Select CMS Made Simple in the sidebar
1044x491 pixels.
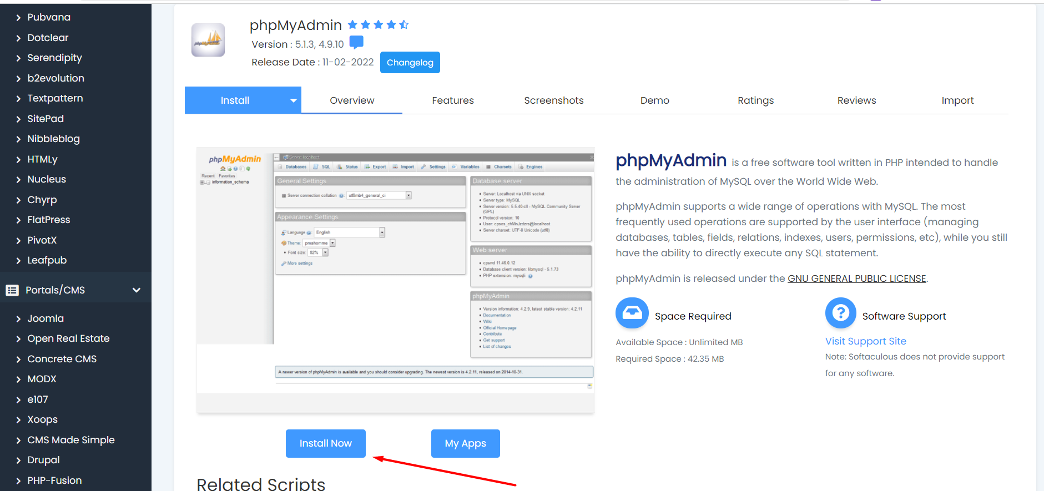71,440
